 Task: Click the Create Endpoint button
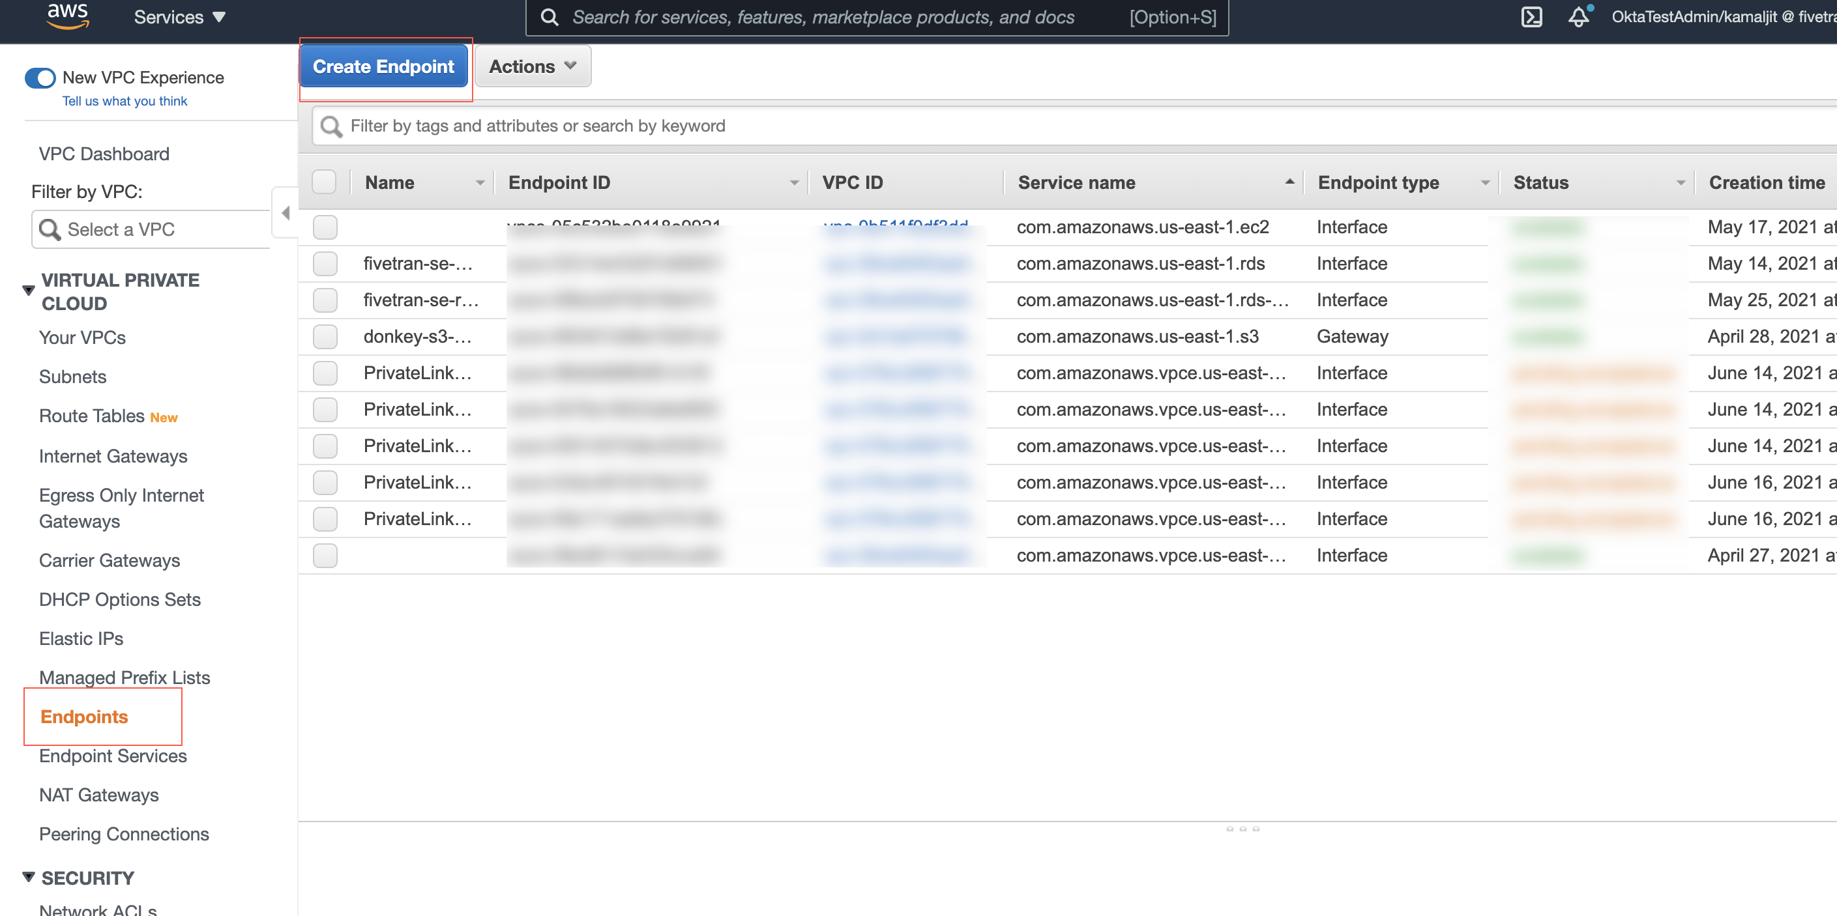(383, 66)
